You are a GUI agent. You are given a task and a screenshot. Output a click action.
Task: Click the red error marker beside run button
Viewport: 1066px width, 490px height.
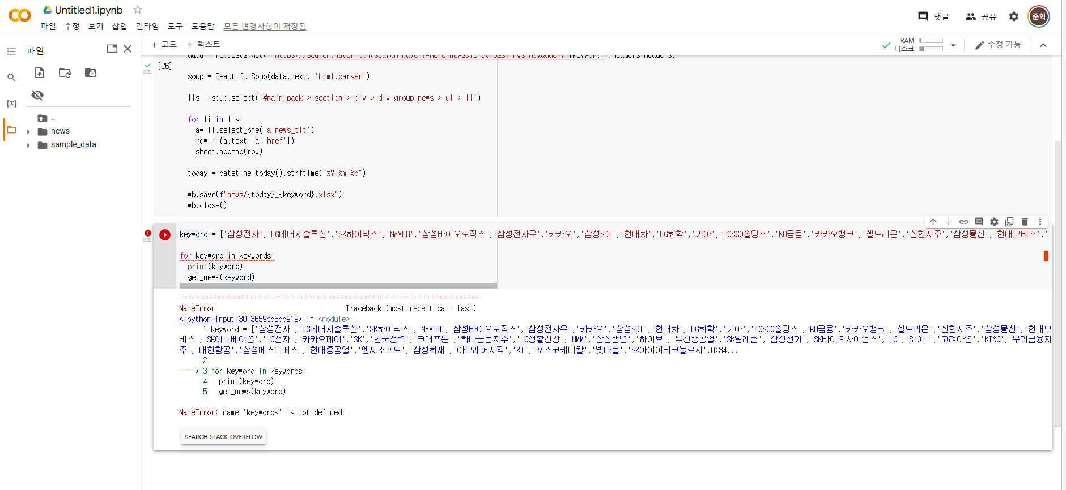(148, 233)
